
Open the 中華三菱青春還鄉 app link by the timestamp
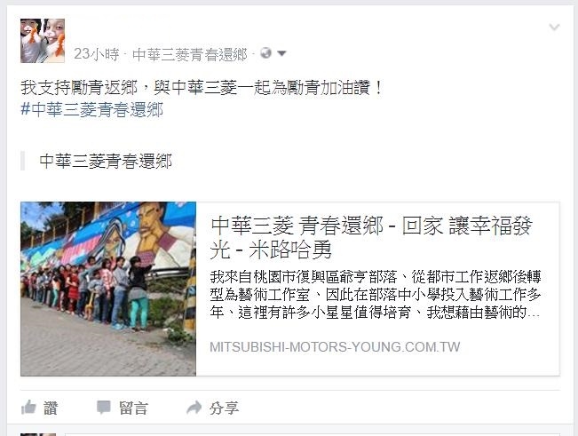pyautogui.click(x=189, y=54)
